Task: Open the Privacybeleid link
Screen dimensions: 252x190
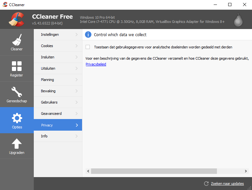Action: (x=96, y=64)
